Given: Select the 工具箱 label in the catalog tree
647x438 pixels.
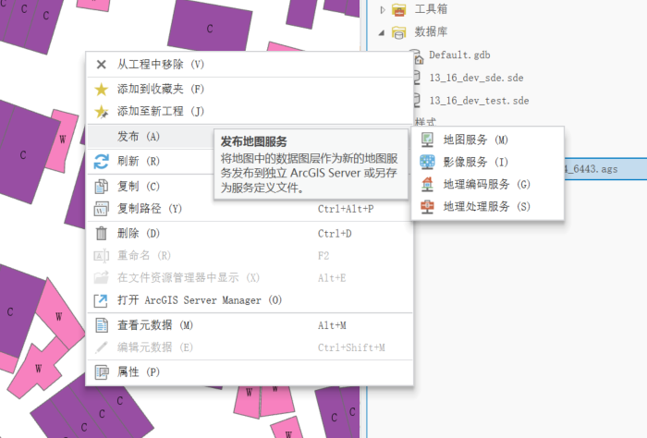Looking at the screenshot, I should click(431, 9).
